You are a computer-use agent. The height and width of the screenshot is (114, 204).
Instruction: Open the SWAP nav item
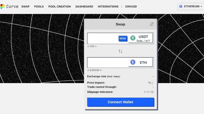click(x=25, y=7)
